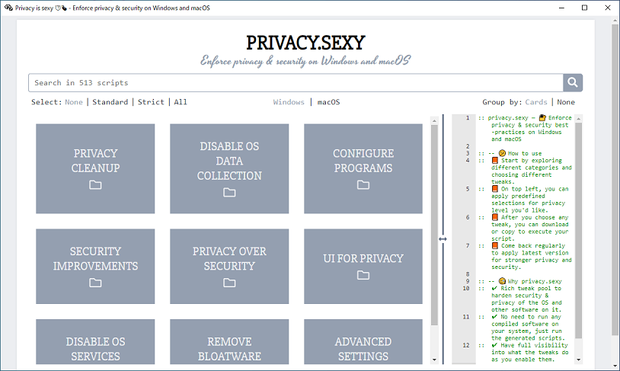Click folder icon on Security Improvements card
620x371 pixels.
point(95,283)
